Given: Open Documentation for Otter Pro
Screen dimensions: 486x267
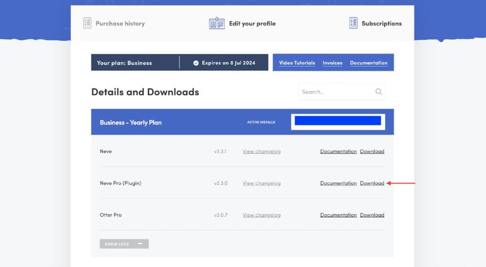Looking at the screenshot, I should pyautogui.click(x=338, y=215).
